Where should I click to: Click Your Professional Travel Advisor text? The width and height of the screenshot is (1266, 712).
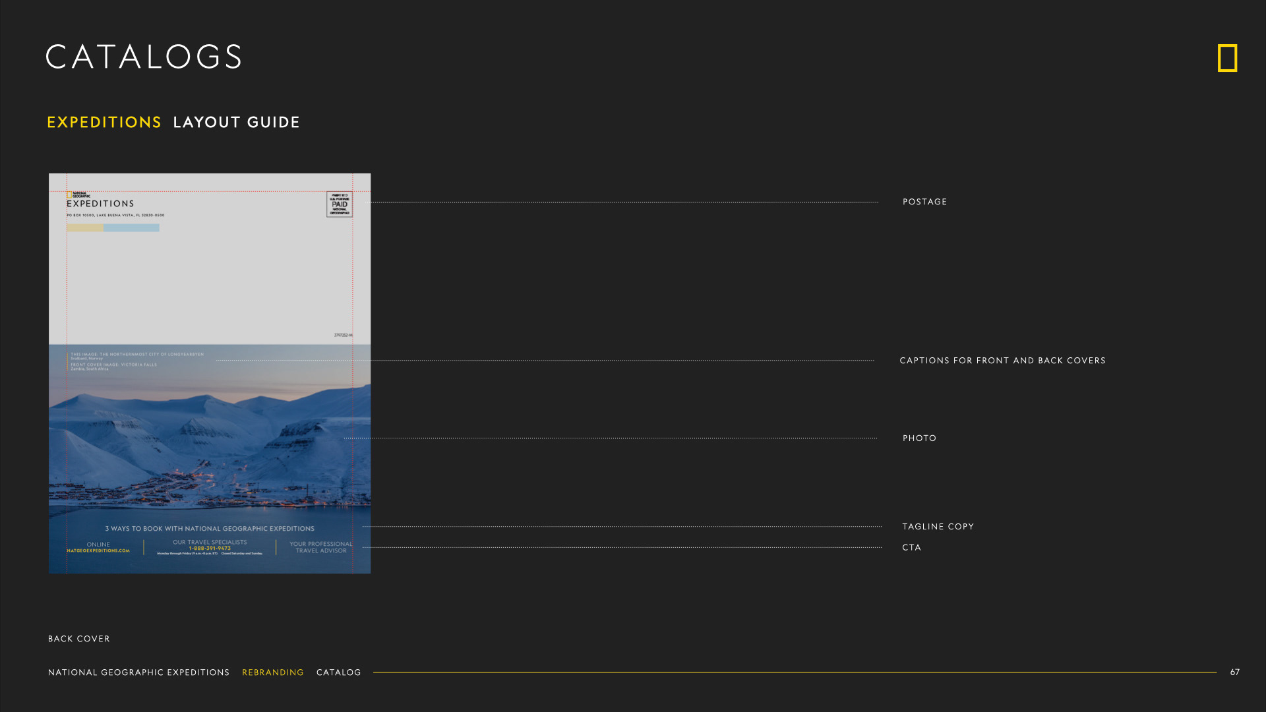320,547
